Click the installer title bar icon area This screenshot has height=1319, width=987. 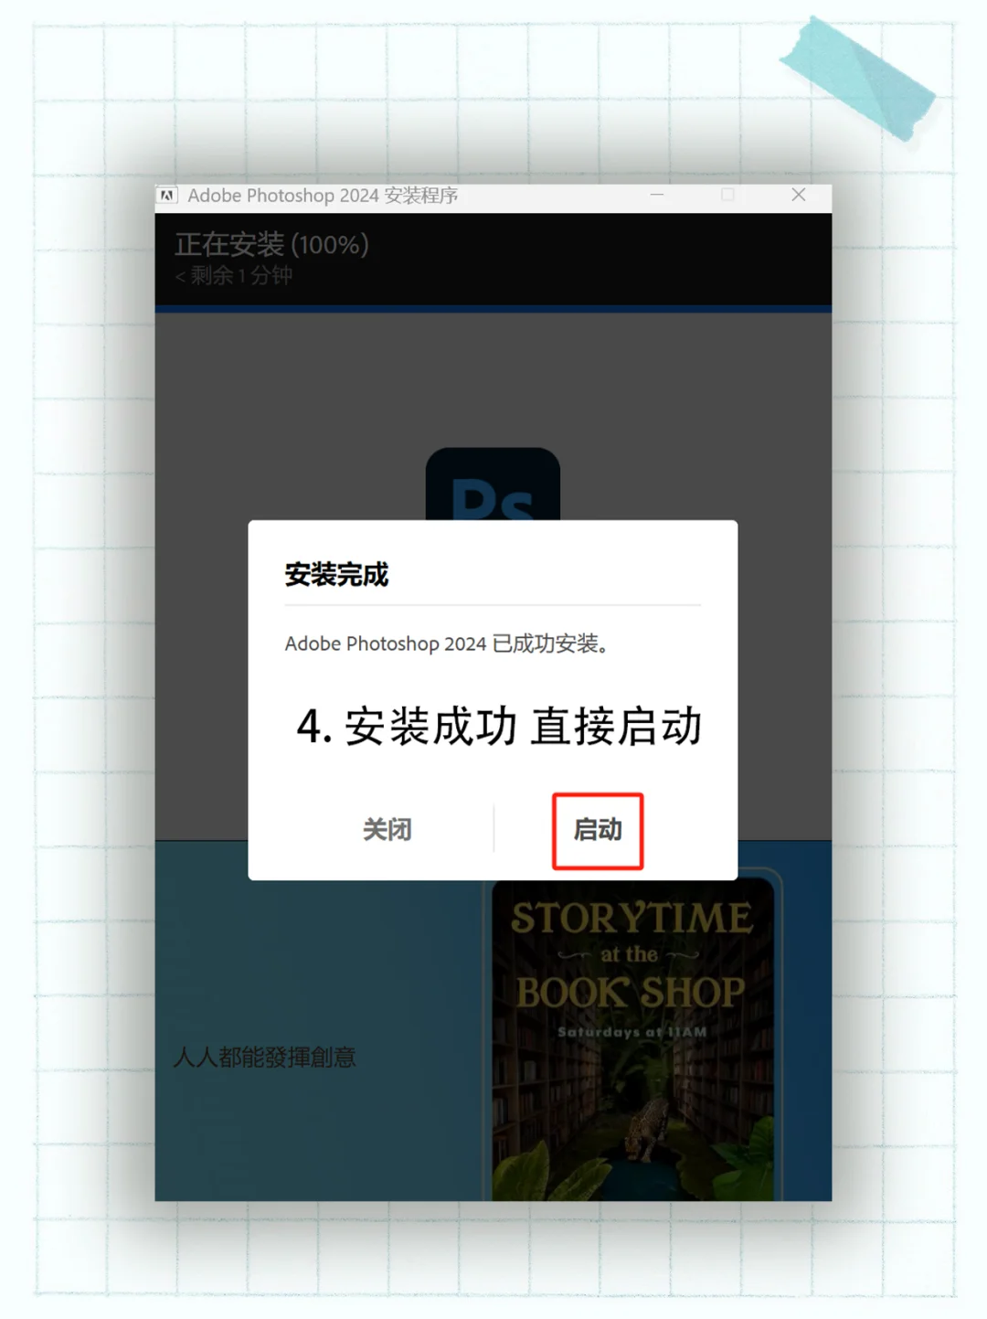point(168,195)
